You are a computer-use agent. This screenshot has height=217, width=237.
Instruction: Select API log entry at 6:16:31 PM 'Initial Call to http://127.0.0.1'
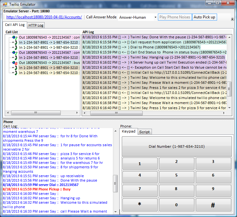154,72
